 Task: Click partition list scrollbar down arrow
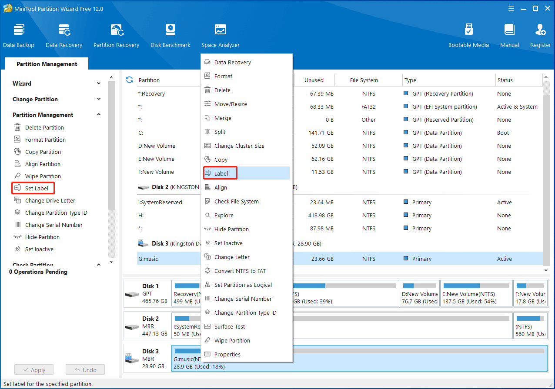(x=547, y=269)
